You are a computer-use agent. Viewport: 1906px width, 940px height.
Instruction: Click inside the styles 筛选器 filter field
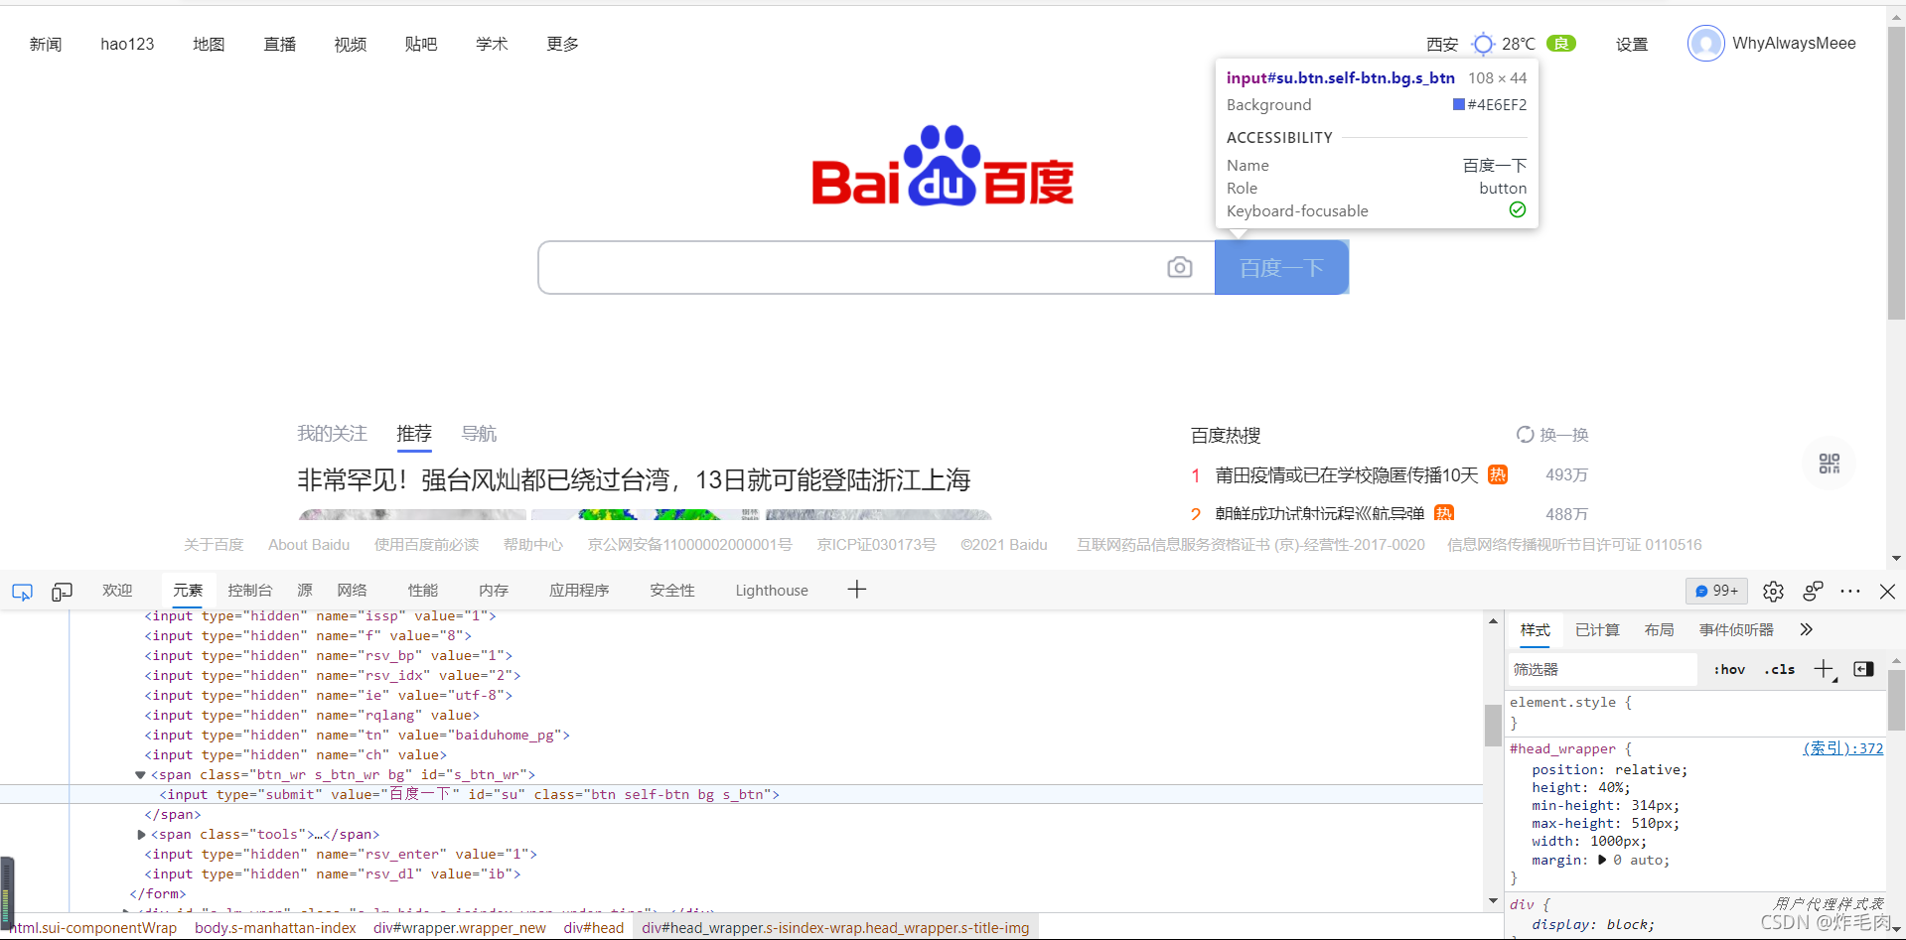(1599, 669)
